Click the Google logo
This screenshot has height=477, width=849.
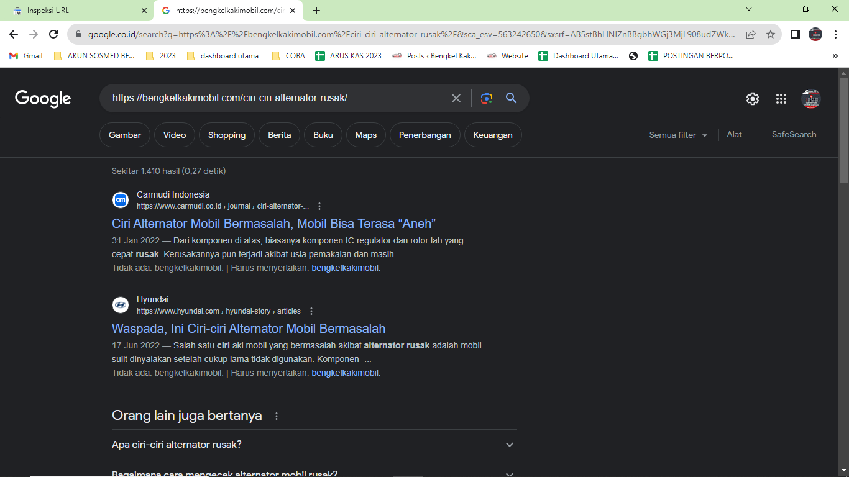(43, 99)
